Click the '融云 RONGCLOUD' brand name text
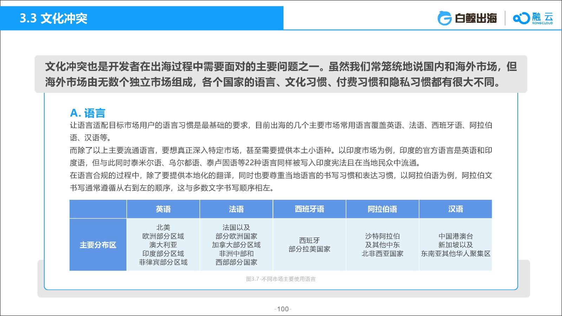The height and width of the screenshot is (316, 562). point(542,18)
